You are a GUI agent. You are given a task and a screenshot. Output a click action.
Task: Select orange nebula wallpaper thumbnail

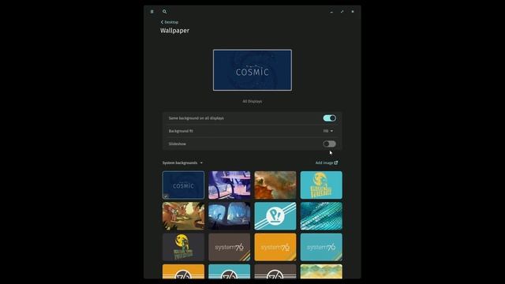pos(275,185)
